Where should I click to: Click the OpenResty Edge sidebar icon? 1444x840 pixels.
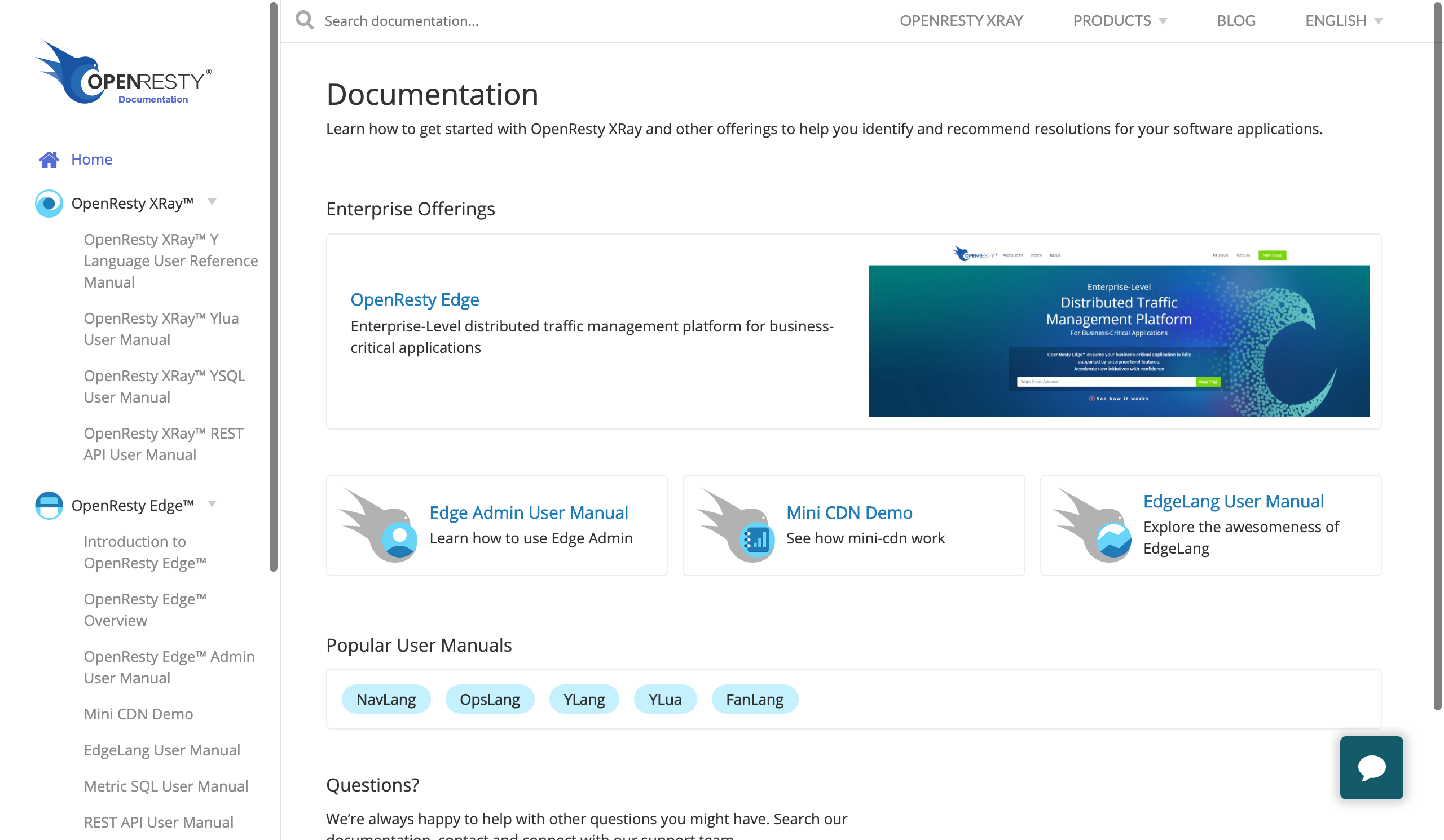point(49,506)
